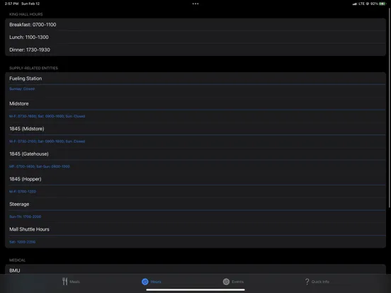
Task: Tap the hours line under 1845 (Gatehouse)
Action: click(40, 166)
